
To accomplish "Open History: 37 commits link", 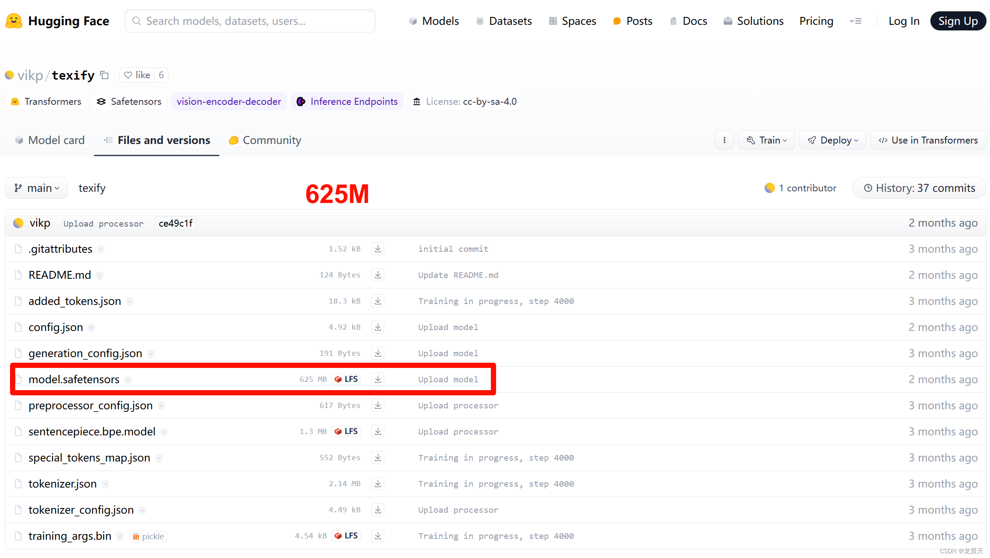I will pos(919,188).
